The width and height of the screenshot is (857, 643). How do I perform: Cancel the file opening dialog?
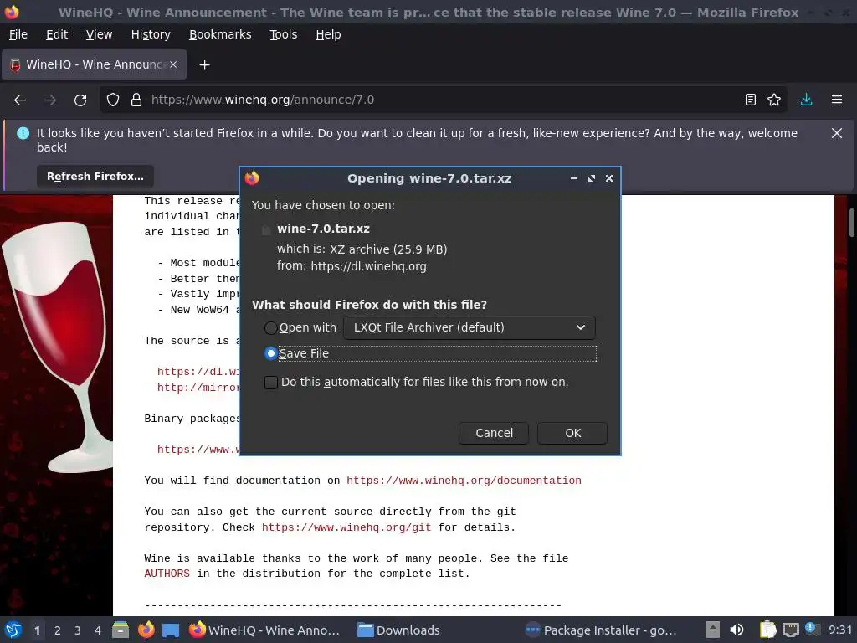pyautogui.click(x=494, y=433)
